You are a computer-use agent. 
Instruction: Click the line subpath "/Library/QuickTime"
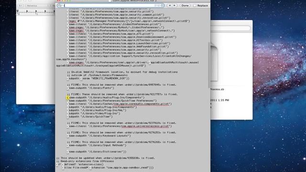90,117
